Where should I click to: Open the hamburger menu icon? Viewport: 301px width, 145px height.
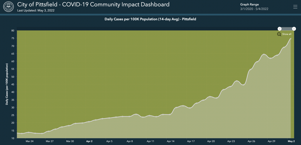pyautogui.click(x=295, y=7)
